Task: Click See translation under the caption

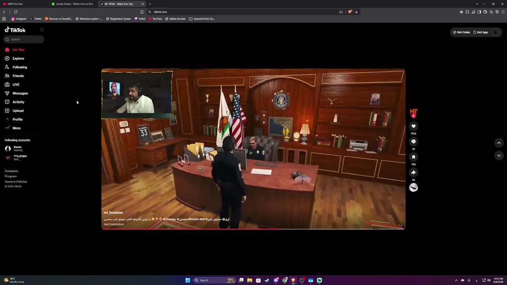Action: pos(114,224)
